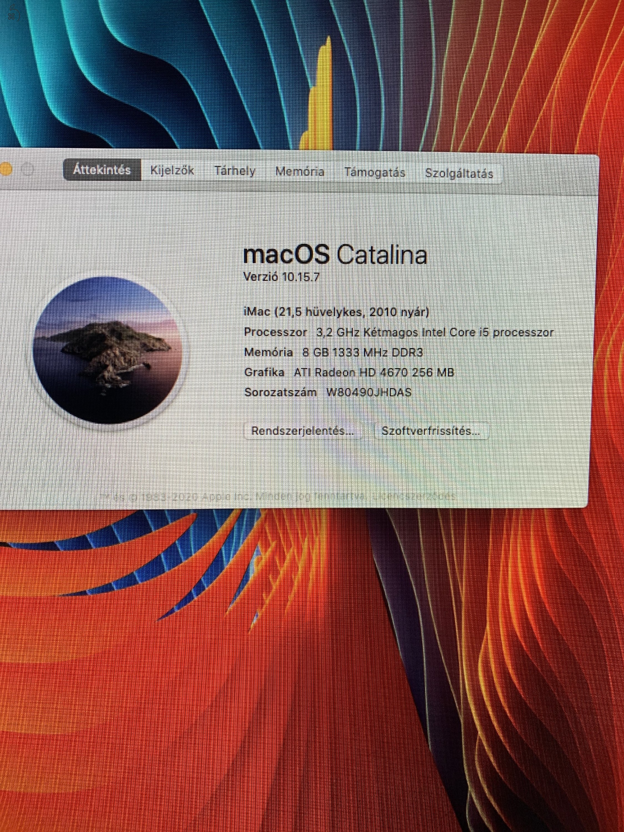Click the Processzor label

tap(276, 333)
